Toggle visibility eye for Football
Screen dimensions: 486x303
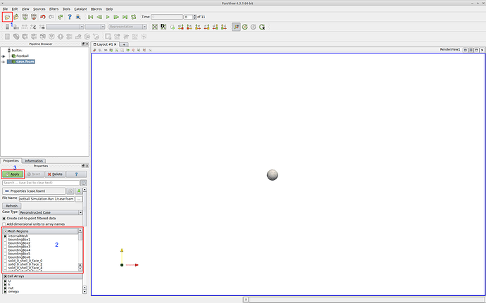[4, 56]
